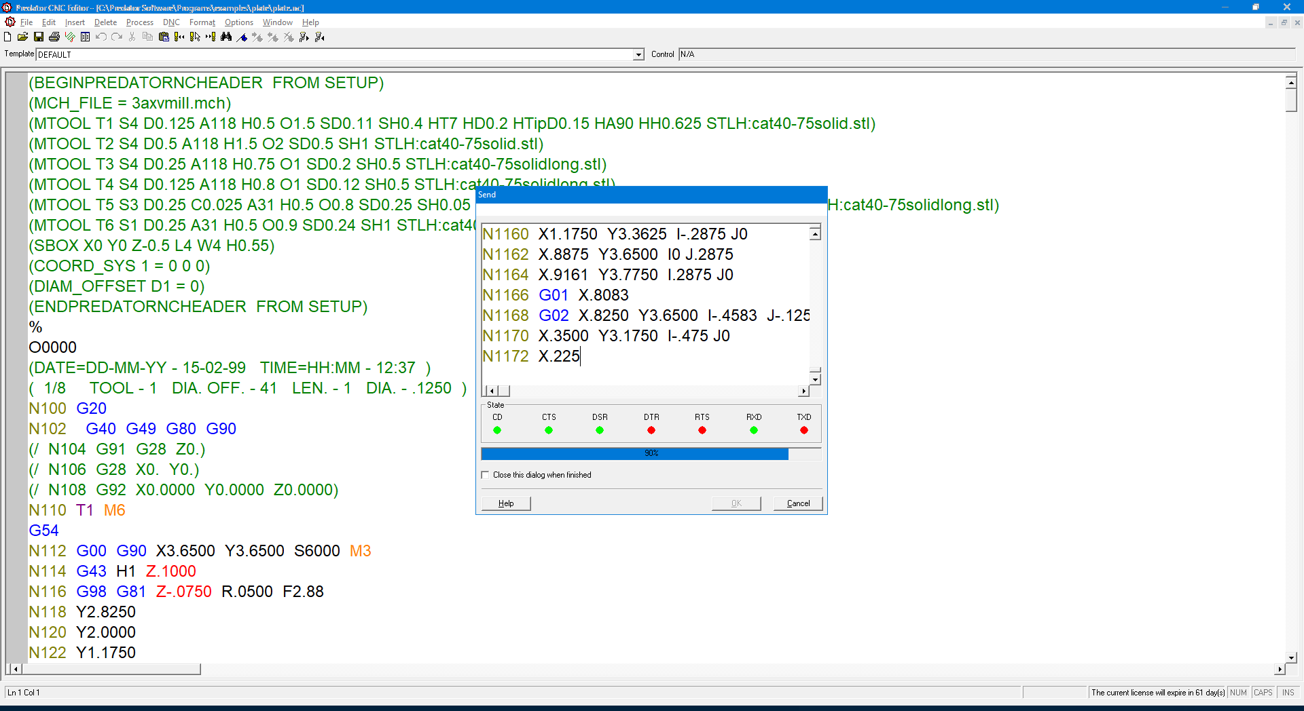Open the DNC menu
The height and width of the screenshot is (711, 1304).
[x=171, y=22]
